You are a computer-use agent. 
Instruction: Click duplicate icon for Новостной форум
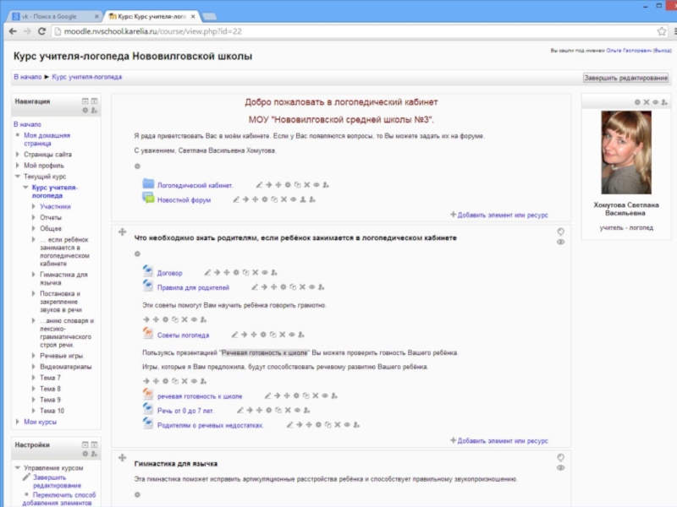[x=274, y=199]
